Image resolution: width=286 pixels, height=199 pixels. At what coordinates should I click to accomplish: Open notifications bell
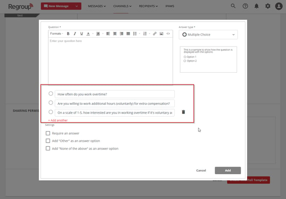[x=257, y=6]
